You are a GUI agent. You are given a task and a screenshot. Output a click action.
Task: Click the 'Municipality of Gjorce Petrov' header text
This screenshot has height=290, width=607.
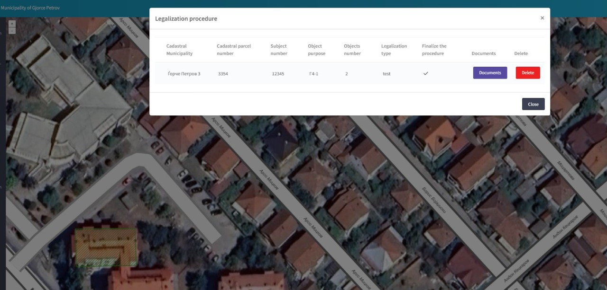30,8
